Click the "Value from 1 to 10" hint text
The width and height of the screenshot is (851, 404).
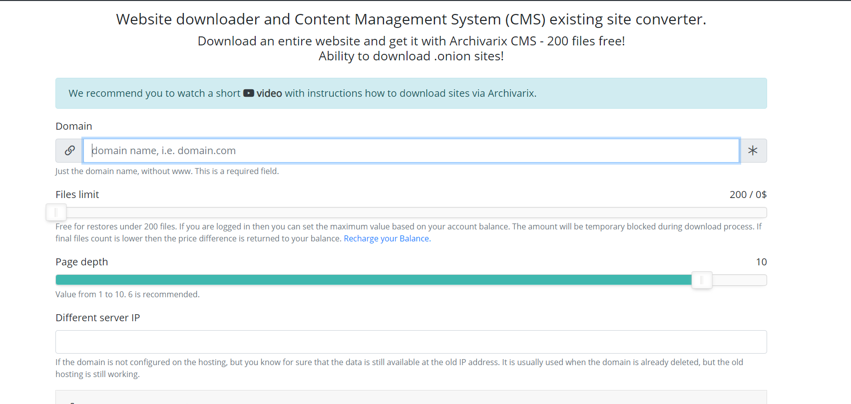click(127, 294)
